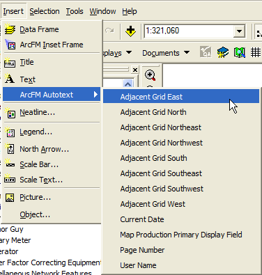
Task: Click the grid icon in toolbar
Action: click(x=256, y=52)
